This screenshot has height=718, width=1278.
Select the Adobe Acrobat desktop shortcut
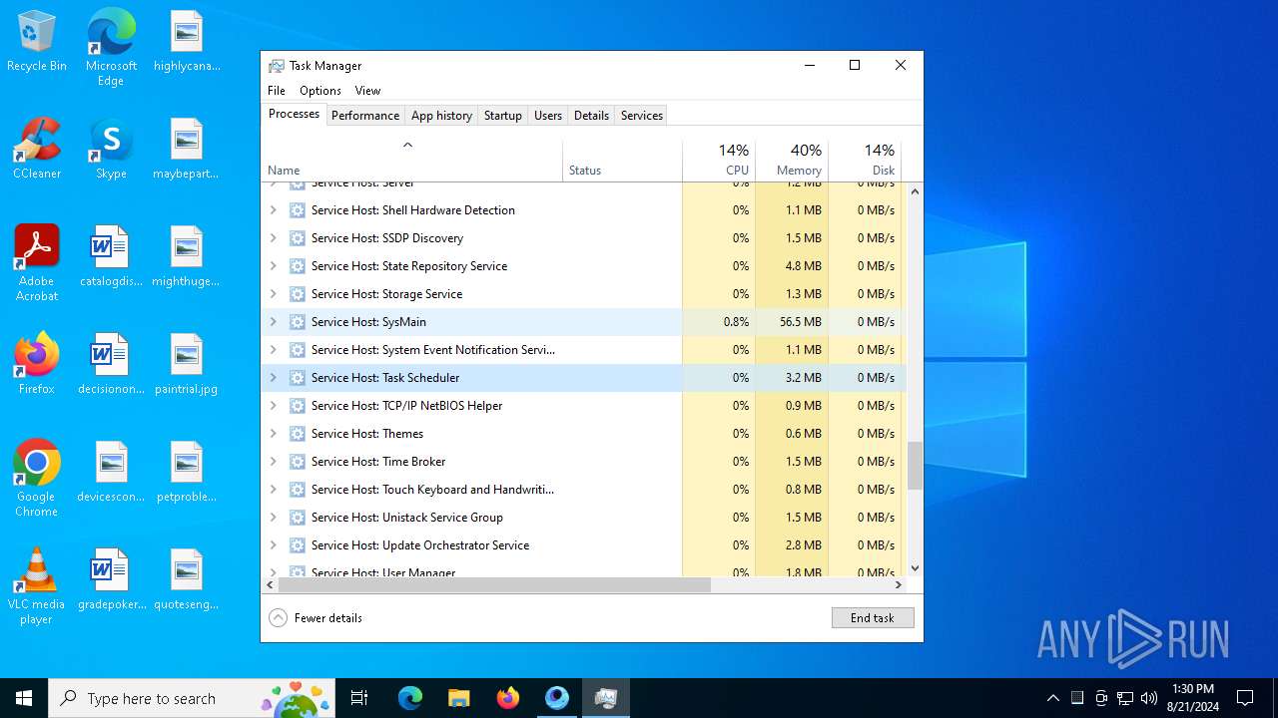(x=37, y=263)
